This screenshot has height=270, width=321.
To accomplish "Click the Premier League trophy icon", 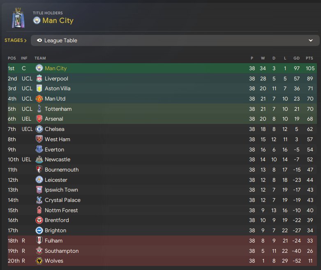I will [18, 18].
